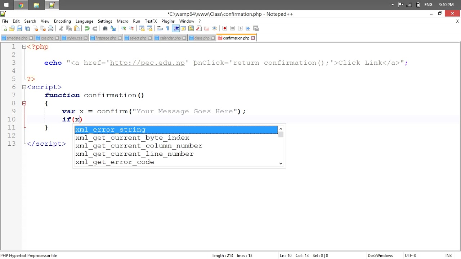The height and width of the screenshot is (259, 461).
Task: Click the Close document toolbar icon
Action: click(35, 28)
